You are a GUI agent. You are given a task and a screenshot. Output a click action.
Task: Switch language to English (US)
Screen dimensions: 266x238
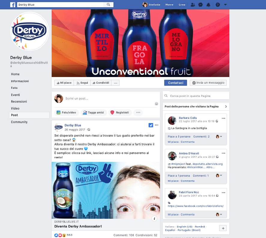tap(185, 227)
